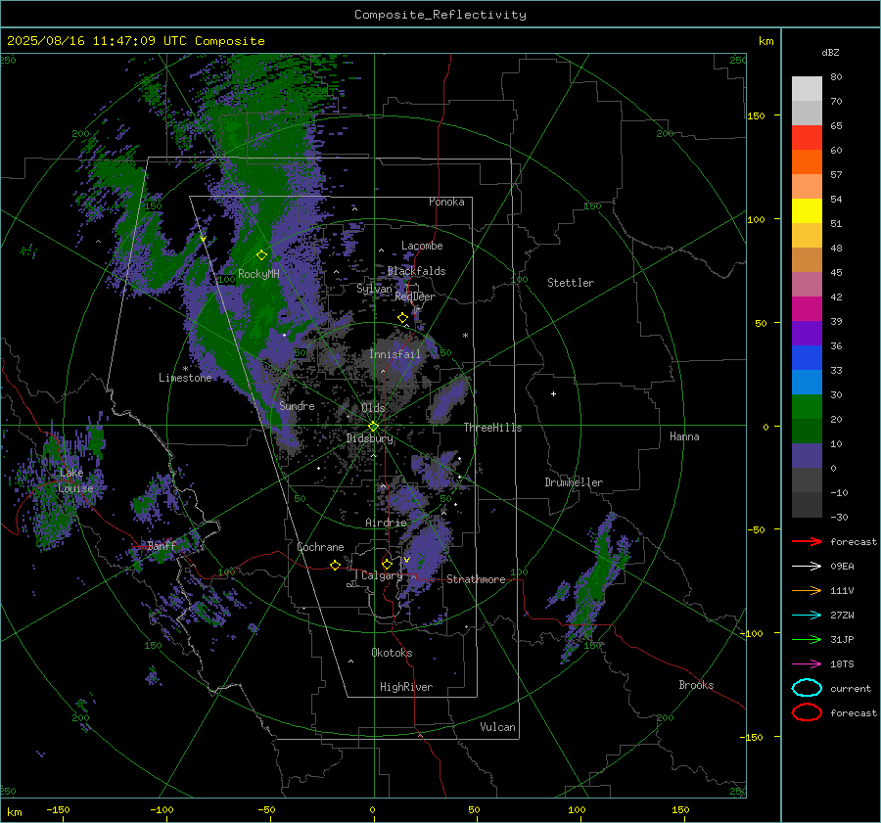
Task: Click the white 09EA arrow icon
Action: click(807, 567)
